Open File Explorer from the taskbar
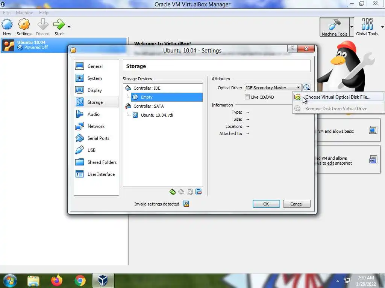The height and width of the screenshot is (288, 385). pos(33,280)
